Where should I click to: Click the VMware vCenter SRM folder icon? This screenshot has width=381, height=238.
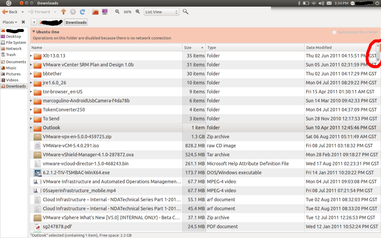point(38,65)
